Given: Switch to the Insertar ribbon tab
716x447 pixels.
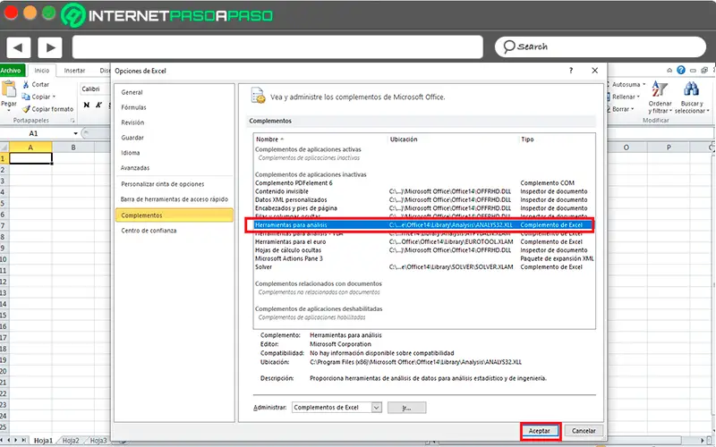Looking at the screenshot, I should pyautogui.click(x=74, y=71).
